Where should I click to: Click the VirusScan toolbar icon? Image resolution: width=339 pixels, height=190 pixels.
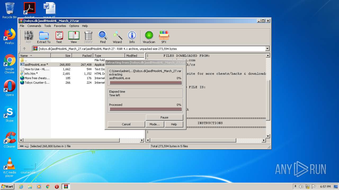(x=149, y=37)
